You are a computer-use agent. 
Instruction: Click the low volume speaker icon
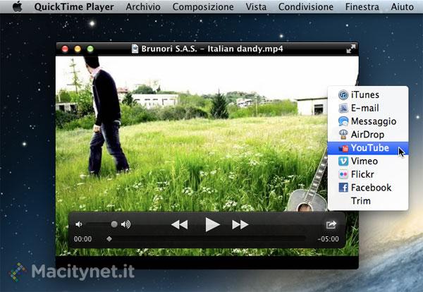click(79, 224)
